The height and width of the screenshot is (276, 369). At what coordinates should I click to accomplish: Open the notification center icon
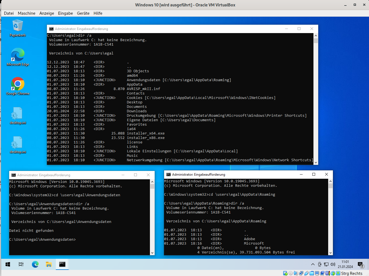(x=360, y=264)
